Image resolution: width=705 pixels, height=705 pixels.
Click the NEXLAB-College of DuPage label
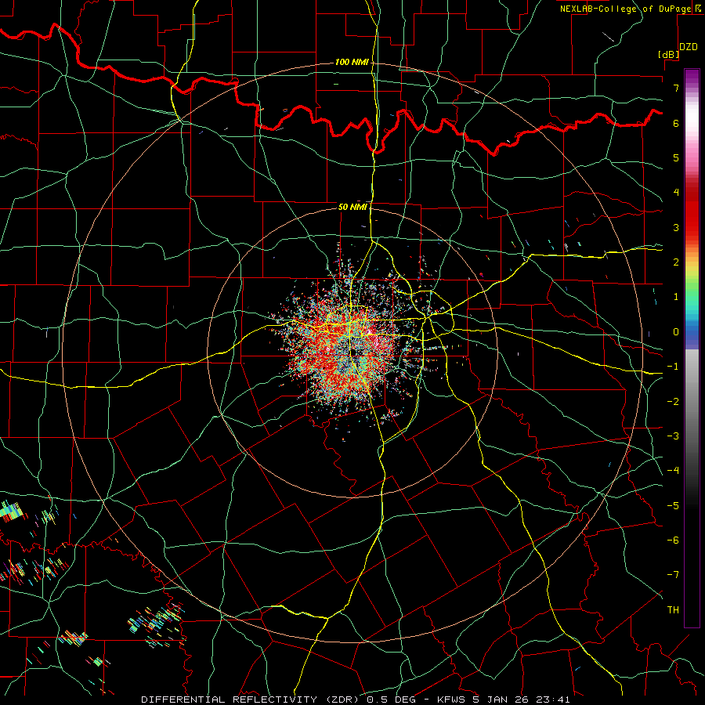[x=625, y=9]
